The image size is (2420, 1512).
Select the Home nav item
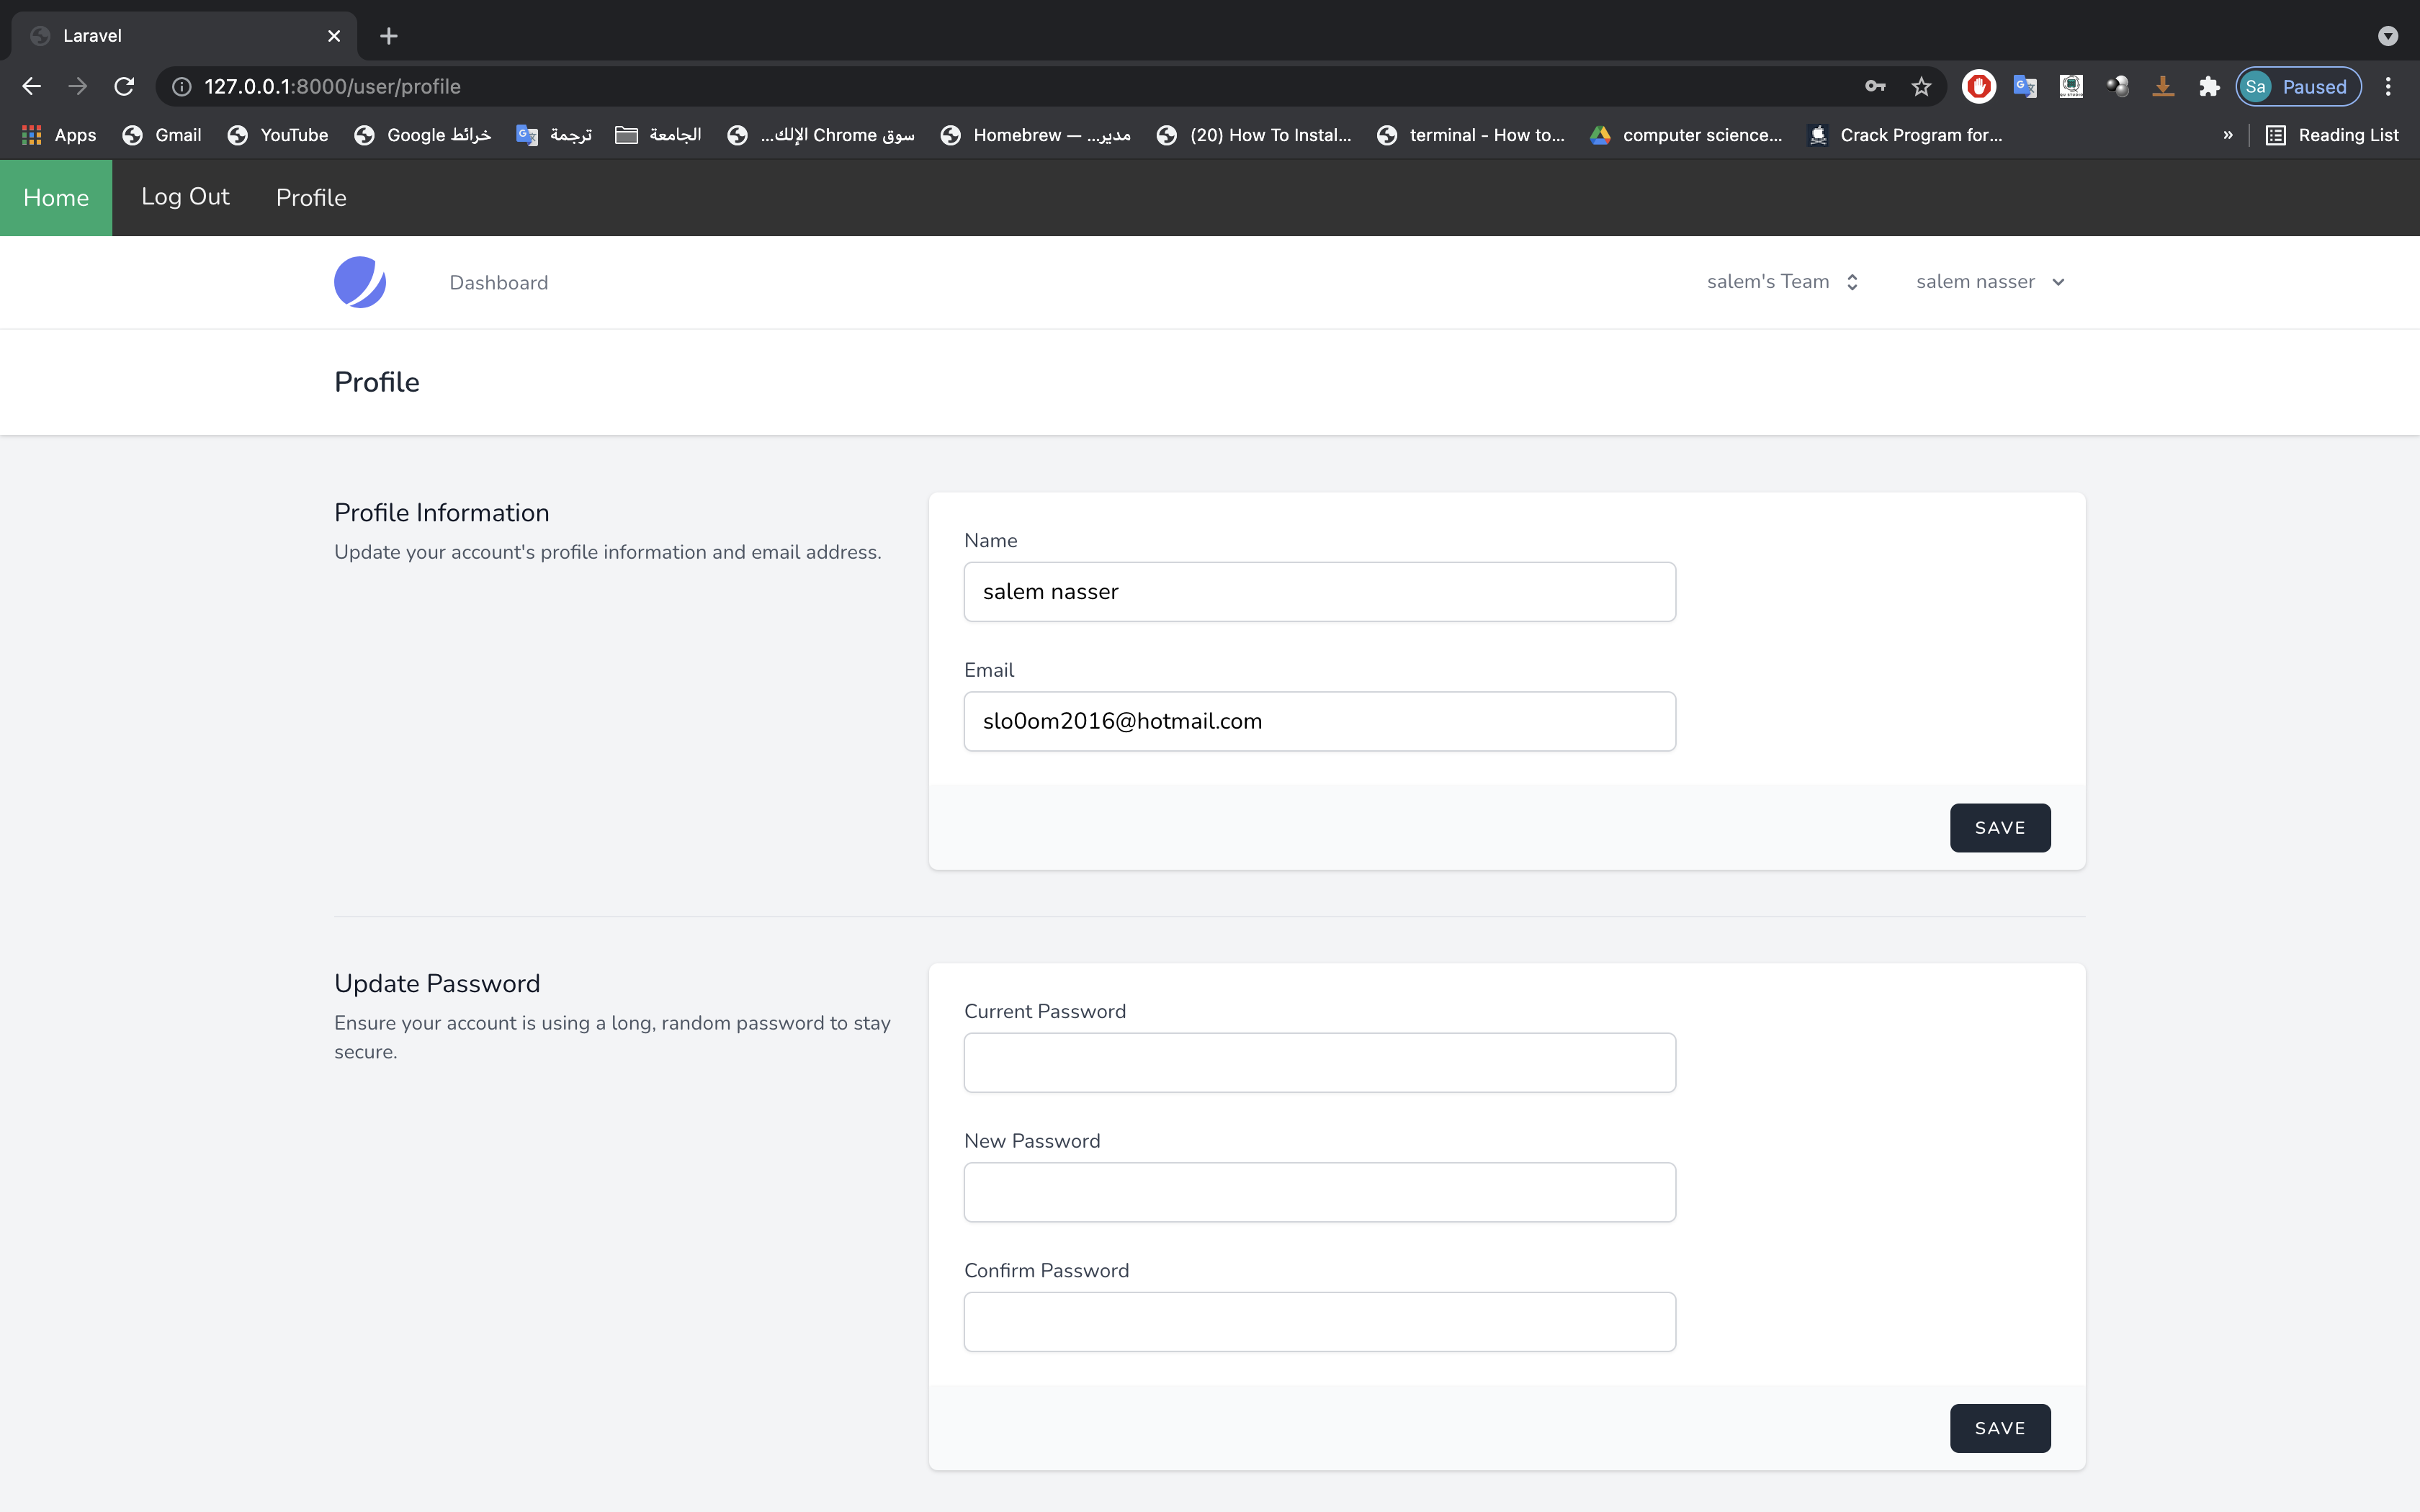(x=56, y=198)
